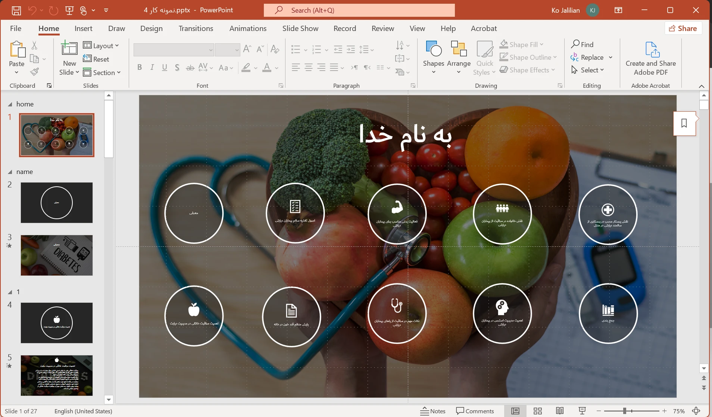The height and width of the screenshot is (417, 712).
Task: Click Create and Share Adobe PDF
Action: [x=651, y=59]
